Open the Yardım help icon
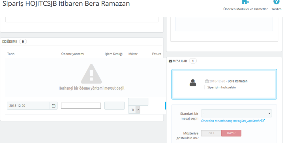The height and width of the screenshot is (143, 283). pyautogui.click(x=276, y=2)
